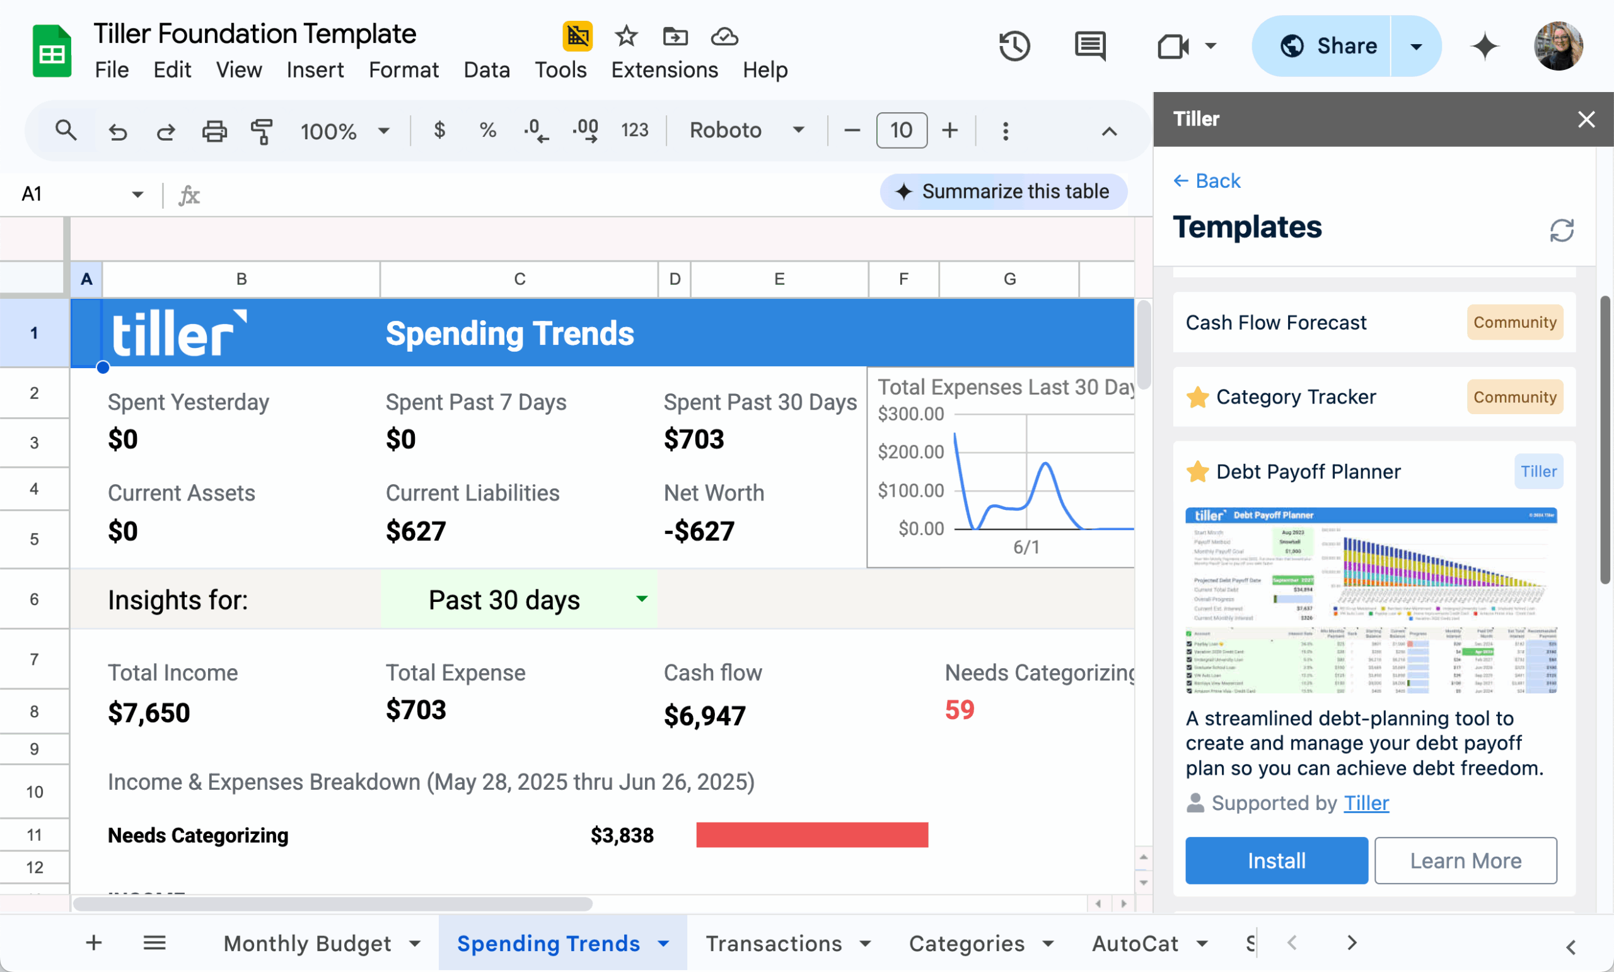The image size is (1614, 972).
Task: Open the Gemini sparkle icon
Action: click(1485, 46)
